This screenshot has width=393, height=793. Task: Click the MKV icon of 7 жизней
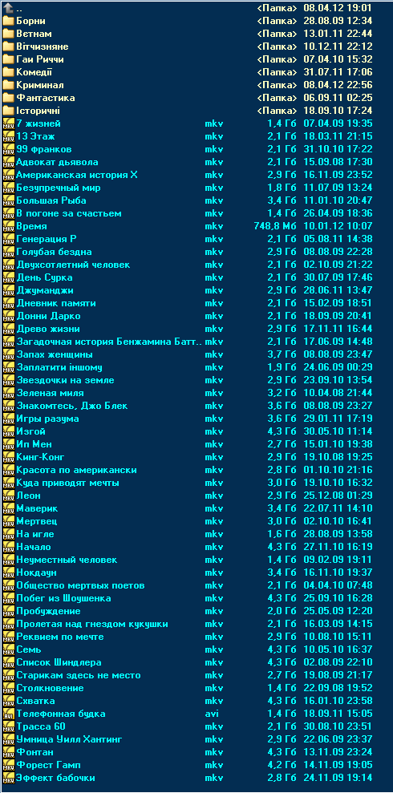[x=8, y=123]
